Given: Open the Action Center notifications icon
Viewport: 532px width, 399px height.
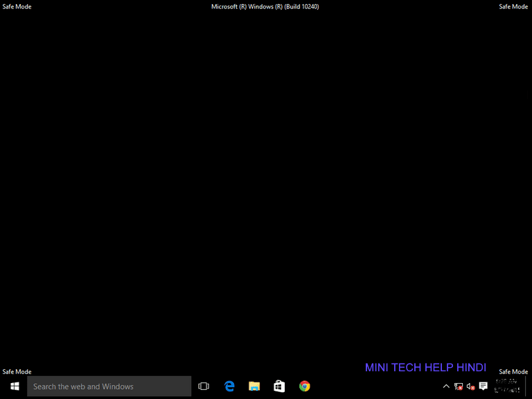Looking at the screenshot, I should (483, 386).
